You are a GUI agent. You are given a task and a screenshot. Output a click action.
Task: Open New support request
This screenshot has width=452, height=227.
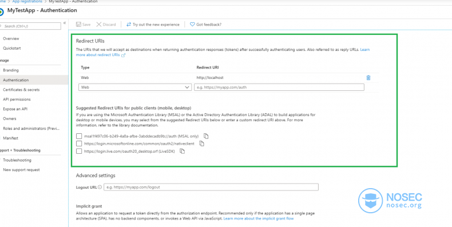pyautogui.click(x=21, y=170)
